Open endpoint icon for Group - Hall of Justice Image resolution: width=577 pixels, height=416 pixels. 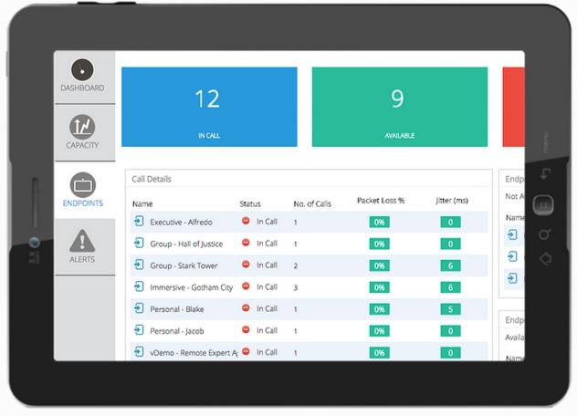[139, 244]
